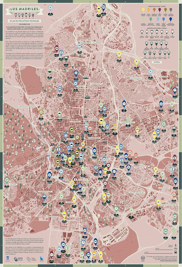Image resolution: width=182 pixels, height=267 pixels.
Task: Click the Villa de Vallecas district label
Action: coord(168,205)
